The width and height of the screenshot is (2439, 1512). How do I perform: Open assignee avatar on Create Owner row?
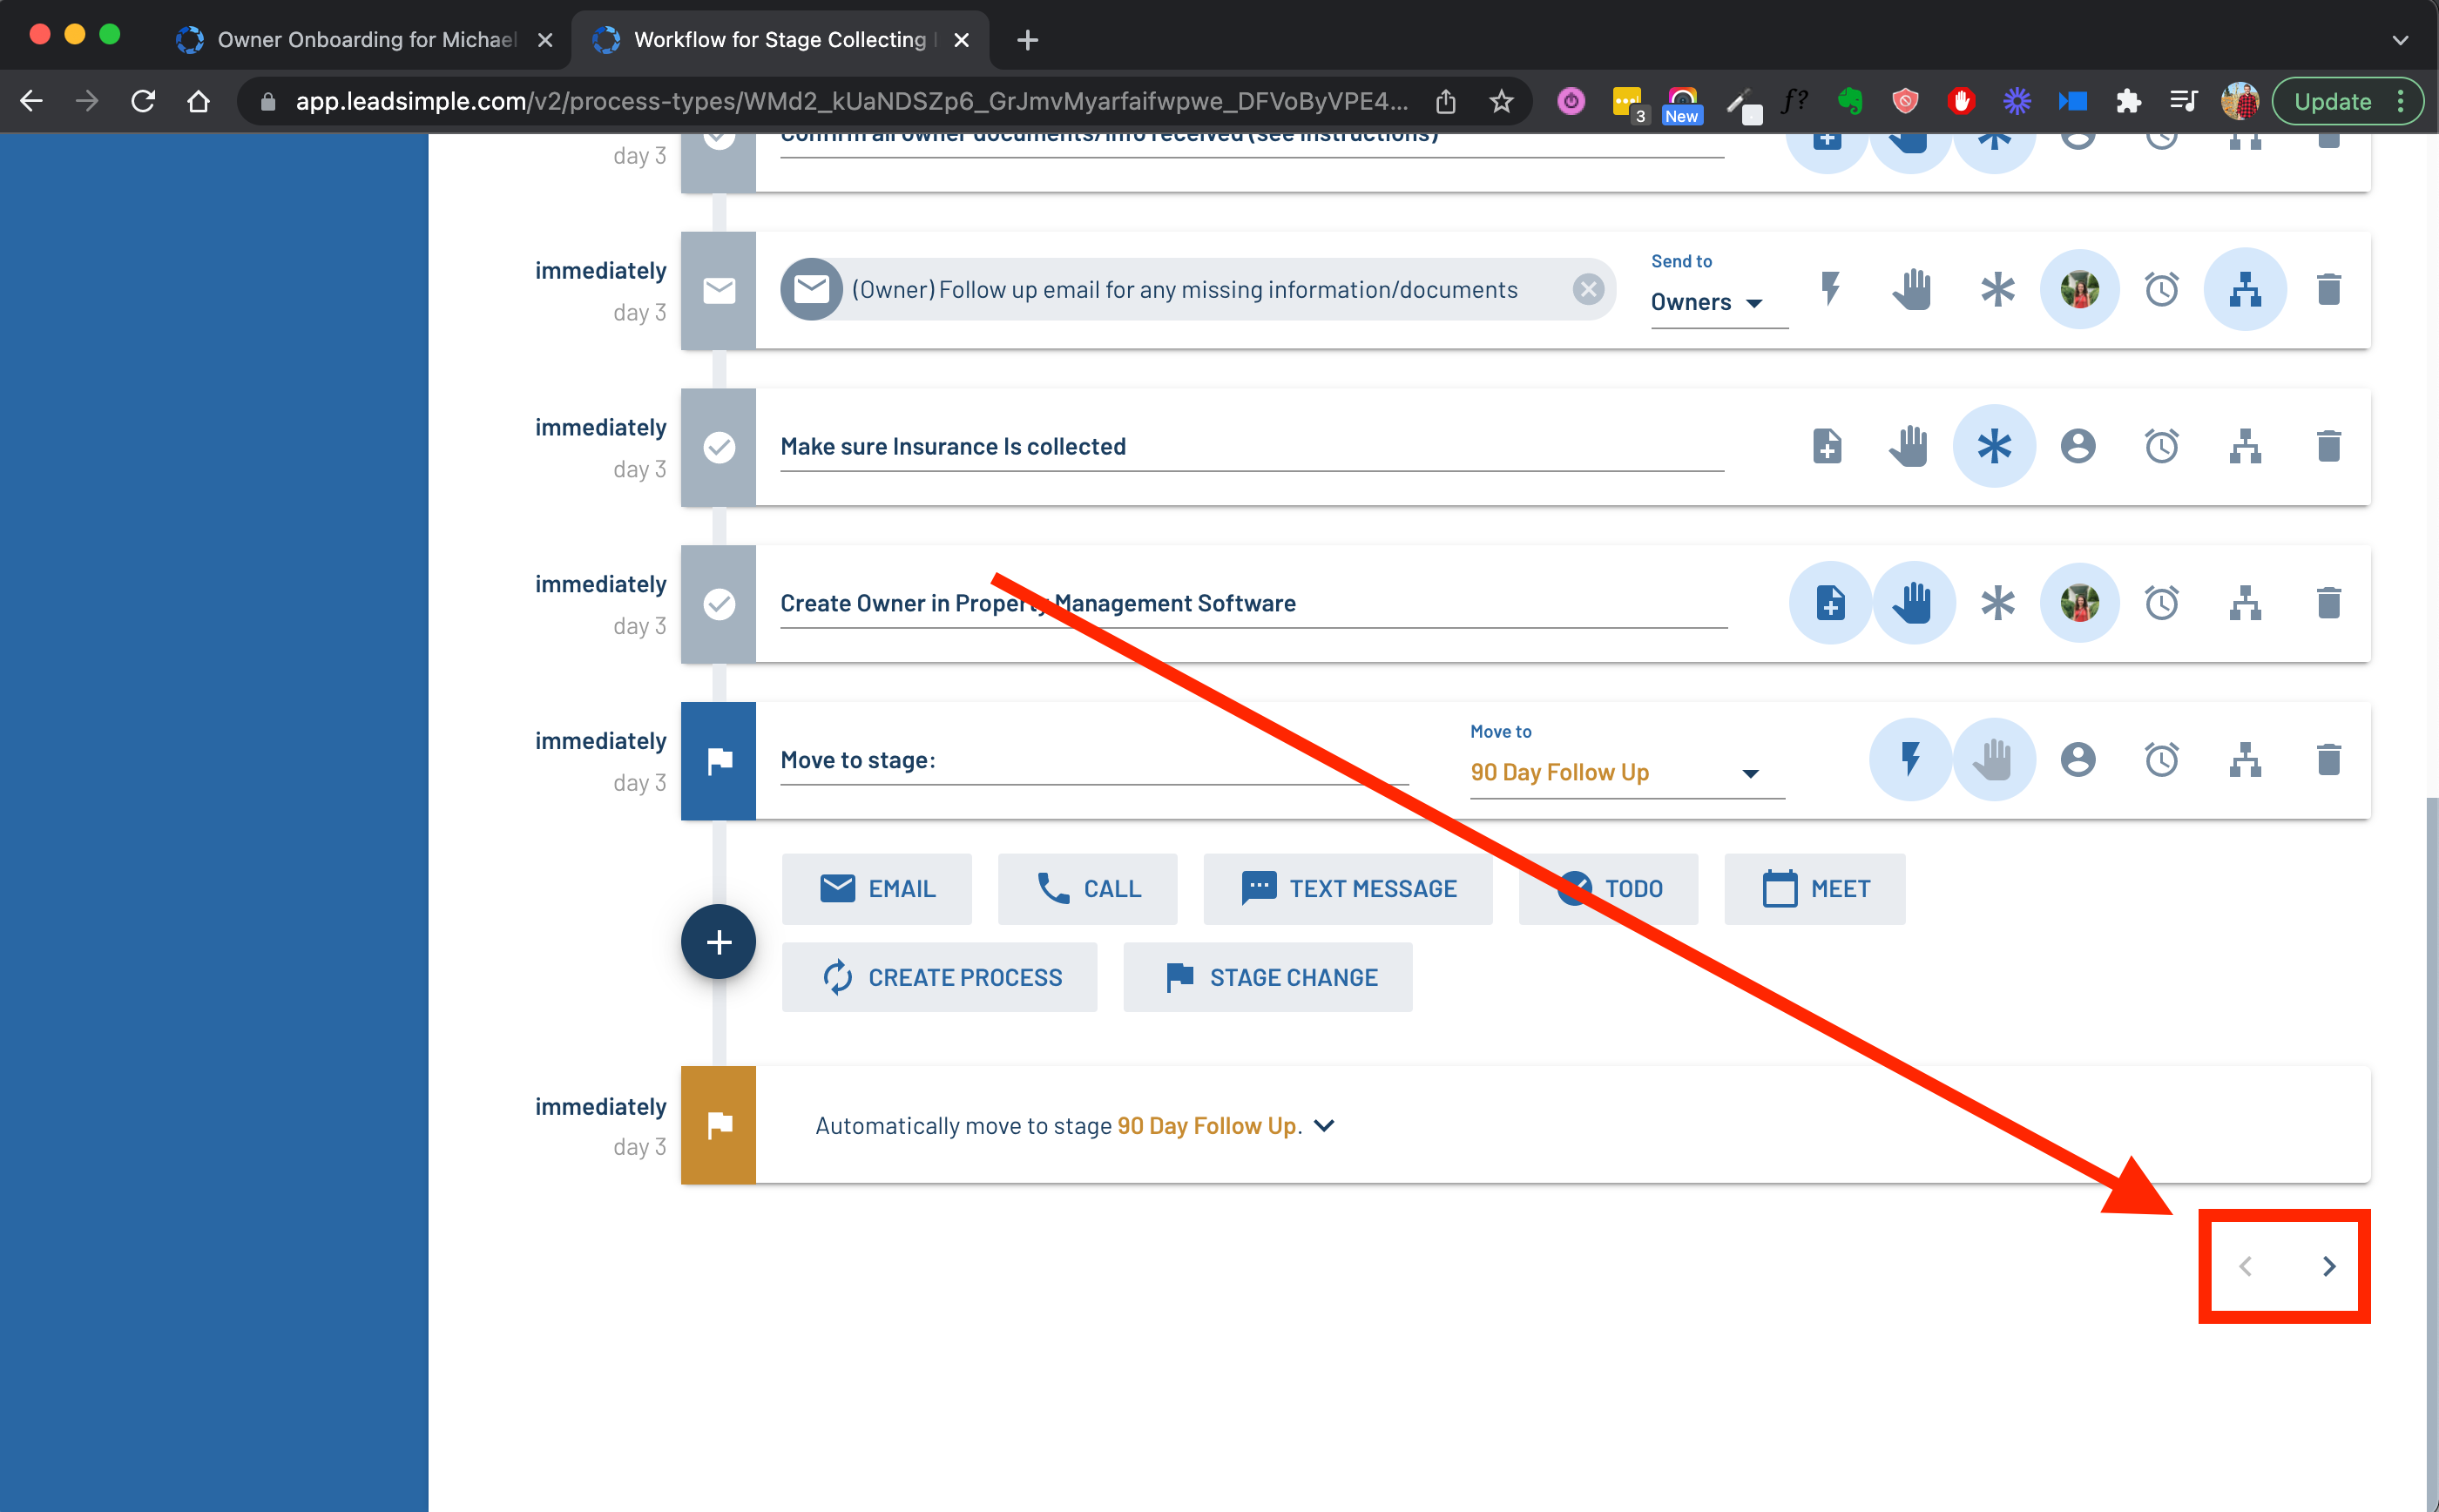(2079, 603)
